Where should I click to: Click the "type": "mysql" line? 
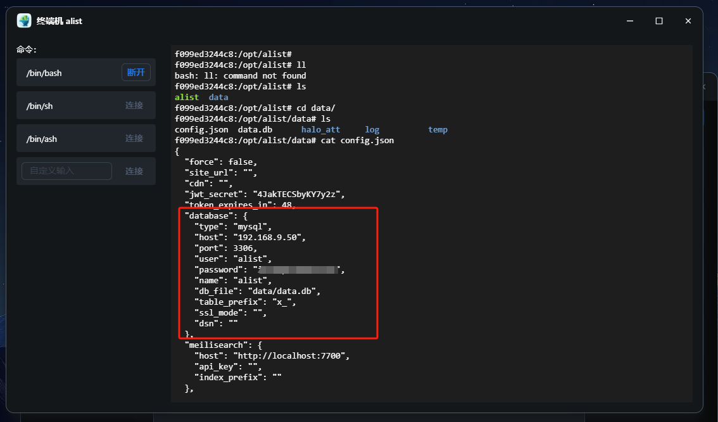[x=233, y=226]
